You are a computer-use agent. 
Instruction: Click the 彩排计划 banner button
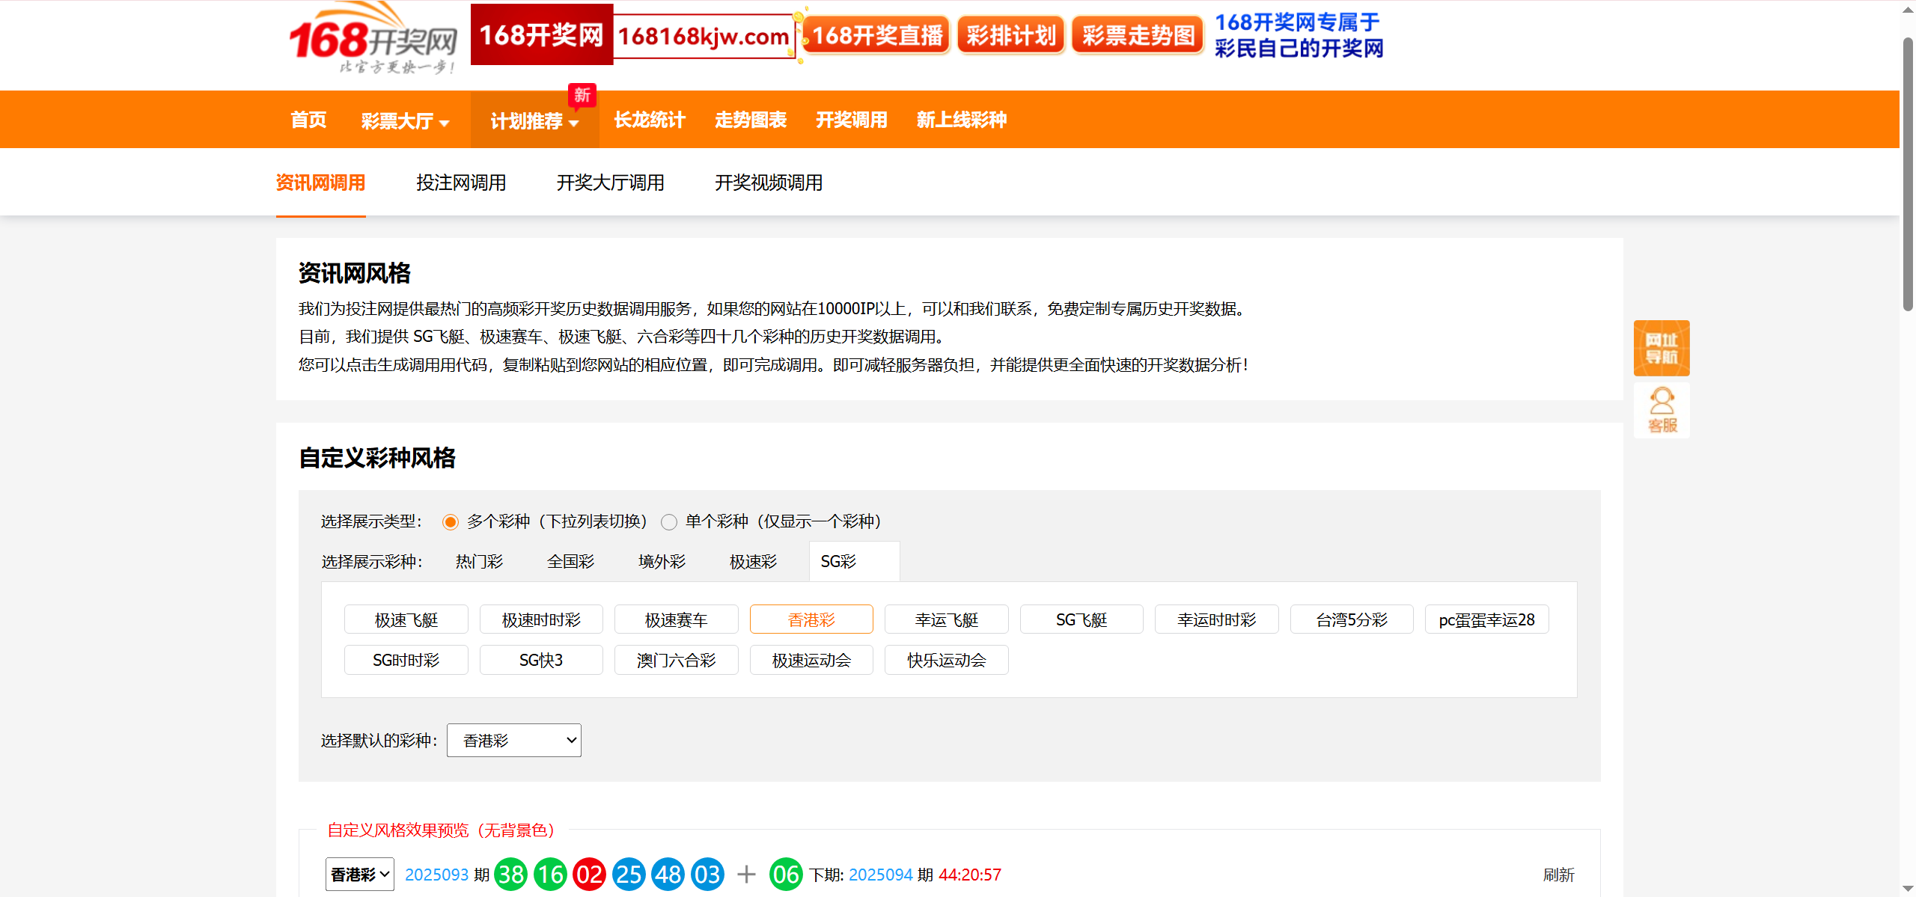point(1010,35)
